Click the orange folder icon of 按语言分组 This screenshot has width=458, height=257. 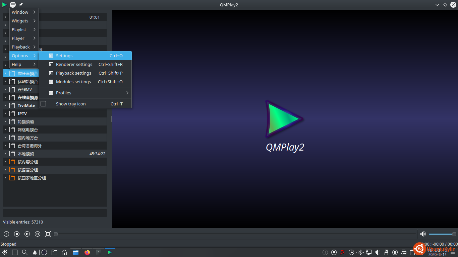tap(12, 170)
